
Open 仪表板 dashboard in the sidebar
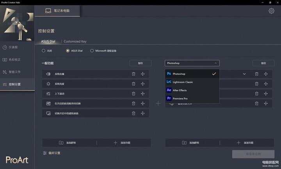point(17,47)
